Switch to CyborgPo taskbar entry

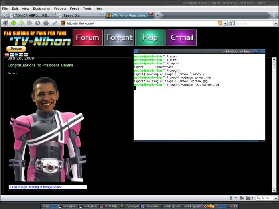pos(130,206)
